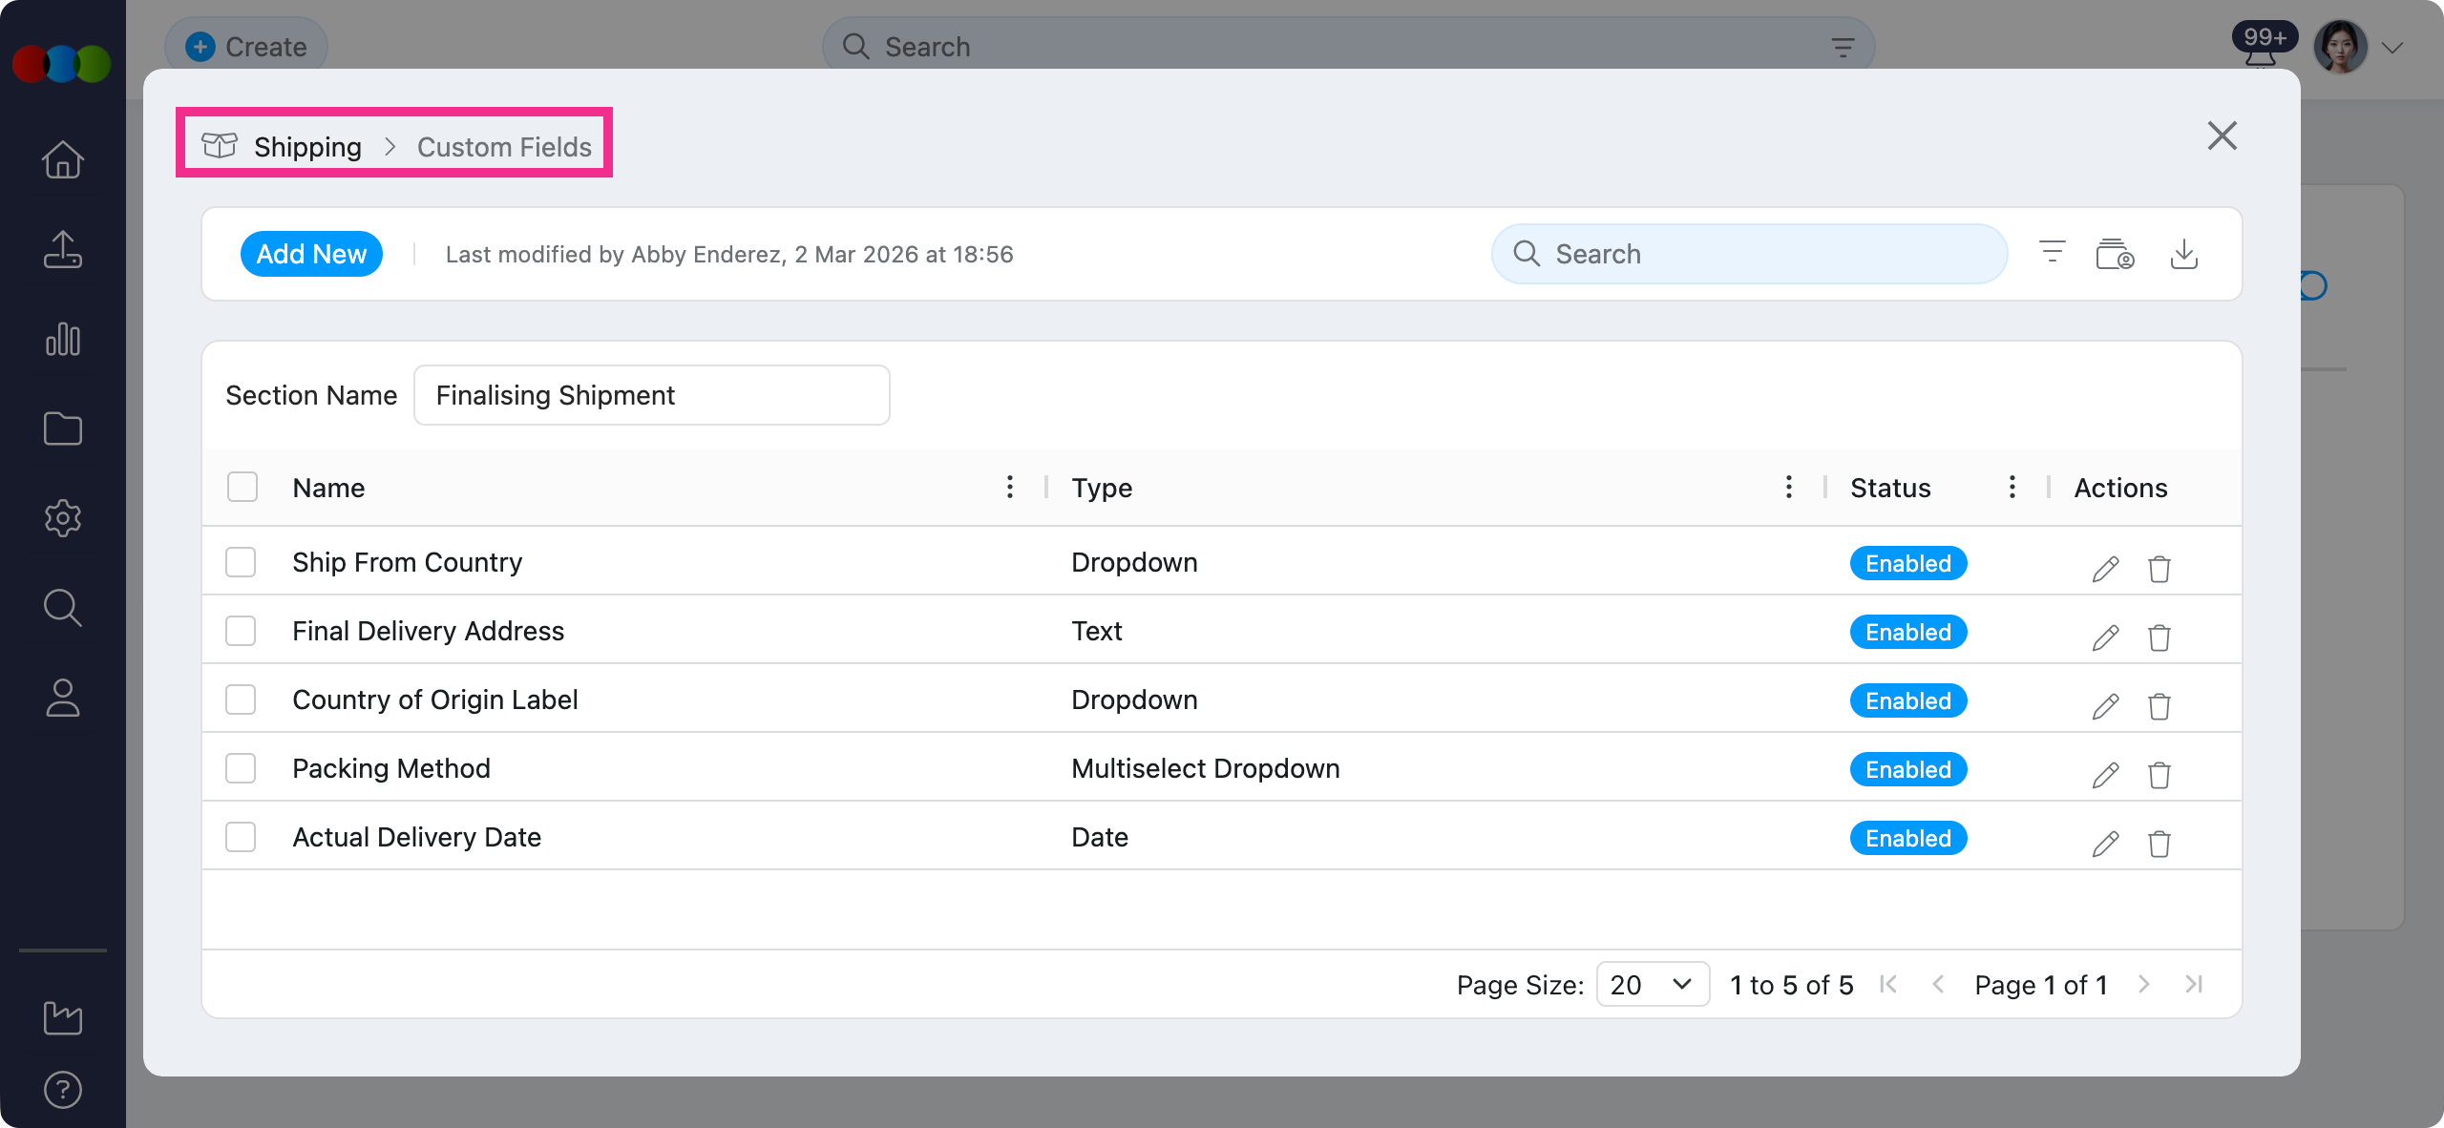Expand the Type column options menu
2444x1128 pixels.
(1788, 487)
